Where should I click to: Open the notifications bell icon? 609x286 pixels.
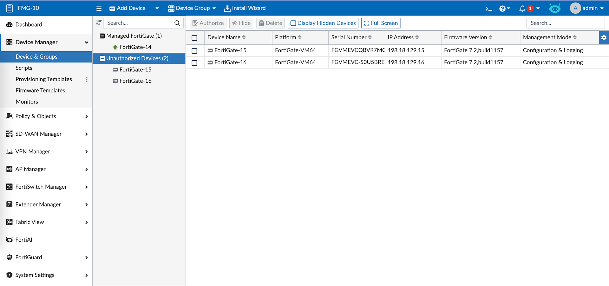tap(522, 9)
